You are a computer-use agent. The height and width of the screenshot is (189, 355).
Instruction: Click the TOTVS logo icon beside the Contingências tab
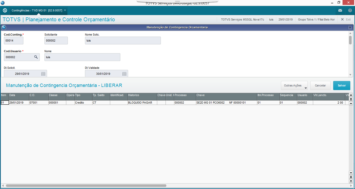(x=5, y=11)
